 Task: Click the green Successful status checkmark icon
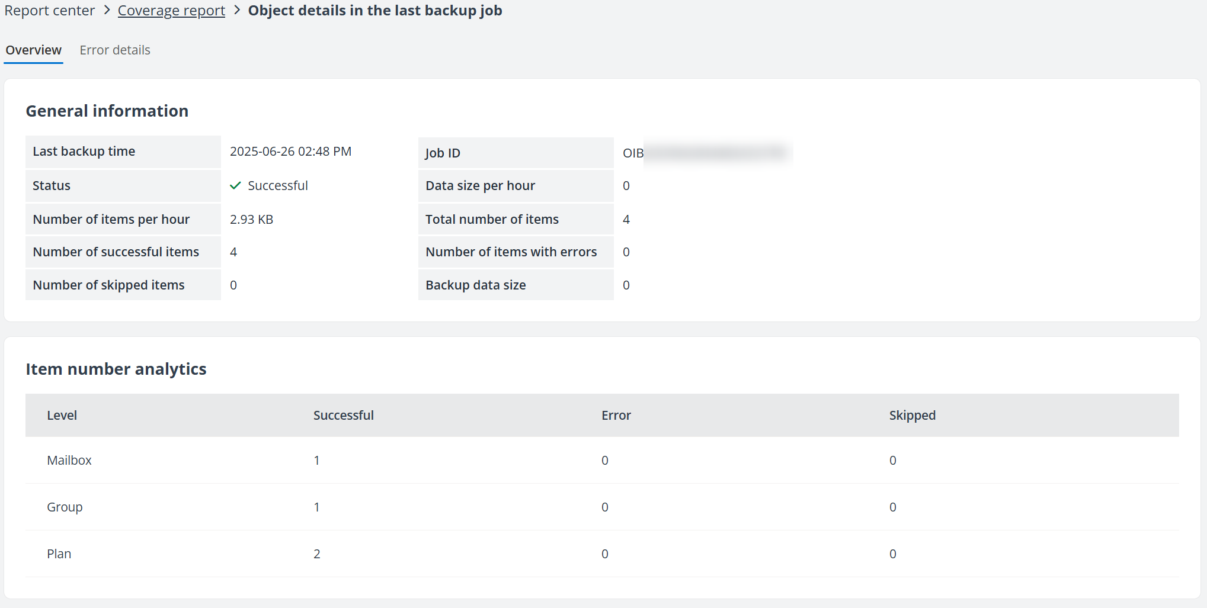[x=235, y=185]
